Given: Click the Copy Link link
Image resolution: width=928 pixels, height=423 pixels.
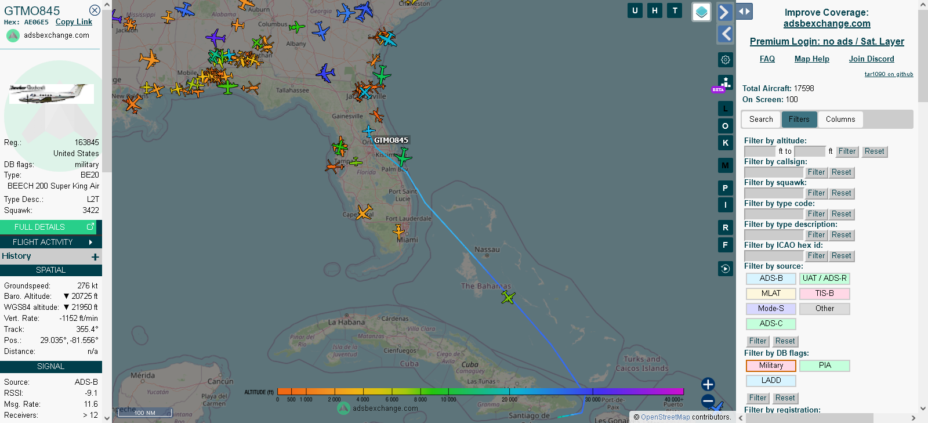Looking at the screenshot, I should (x=74, y=22).
